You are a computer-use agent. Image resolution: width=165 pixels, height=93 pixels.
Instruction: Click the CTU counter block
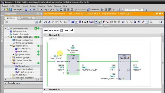(x=73, y=64)
